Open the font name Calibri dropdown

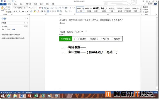(x=22, y=8)
